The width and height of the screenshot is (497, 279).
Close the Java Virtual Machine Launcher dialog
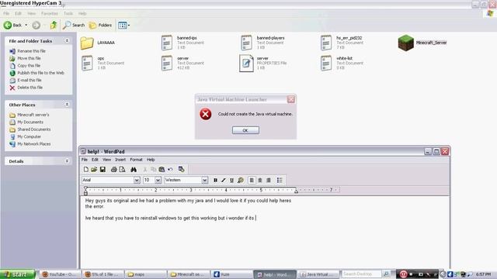click(291, 99)
